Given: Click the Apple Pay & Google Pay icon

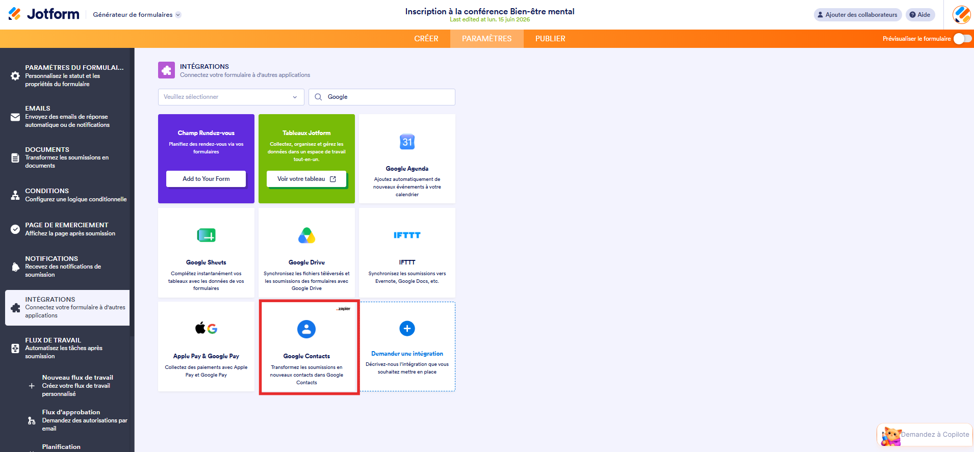Looking at the screenshot, I should (x=206, y=328).
